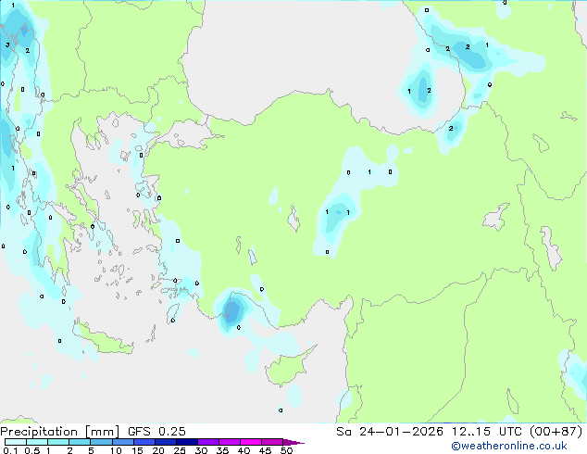
Task: Click the legend value label '10'
Action: click(116, 450)
